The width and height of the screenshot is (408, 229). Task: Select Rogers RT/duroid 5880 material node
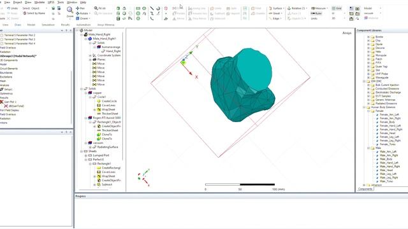tap(106, 118)
